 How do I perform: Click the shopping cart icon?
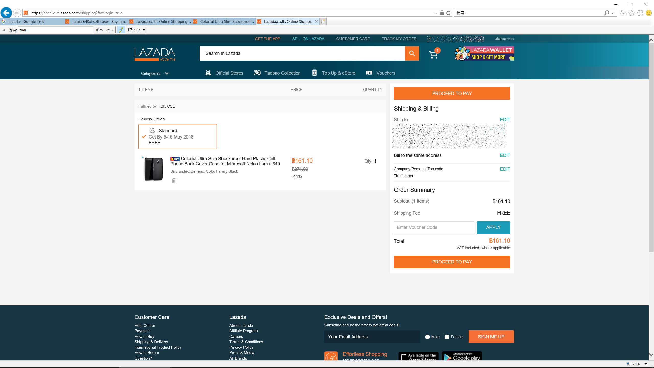(x=433, y=54)
